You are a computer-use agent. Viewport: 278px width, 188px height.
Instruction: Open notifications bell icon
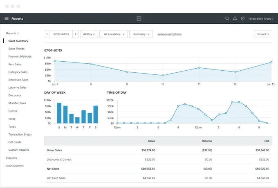[235, 18]
